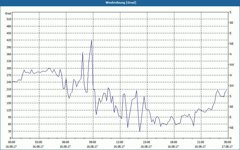Viewport: 240px width, 150px height.
Task: Select the SE compass label beside the 120 gridline
Action: [x=231, y=107]
